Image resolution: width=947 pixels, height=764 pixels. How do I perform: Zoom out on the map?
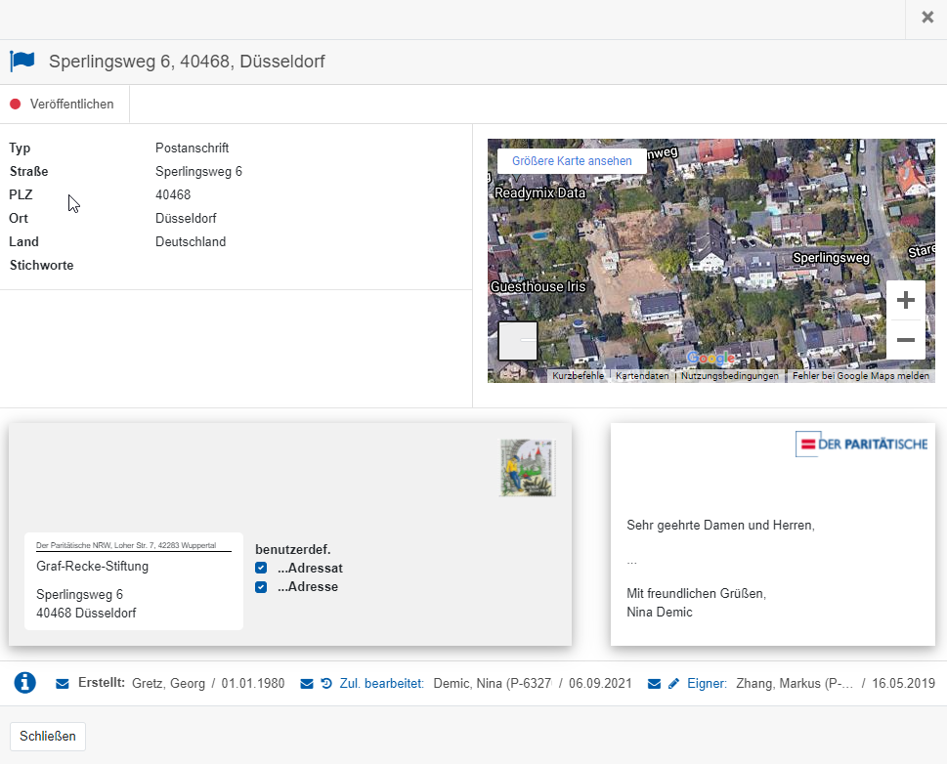[905, 340]
